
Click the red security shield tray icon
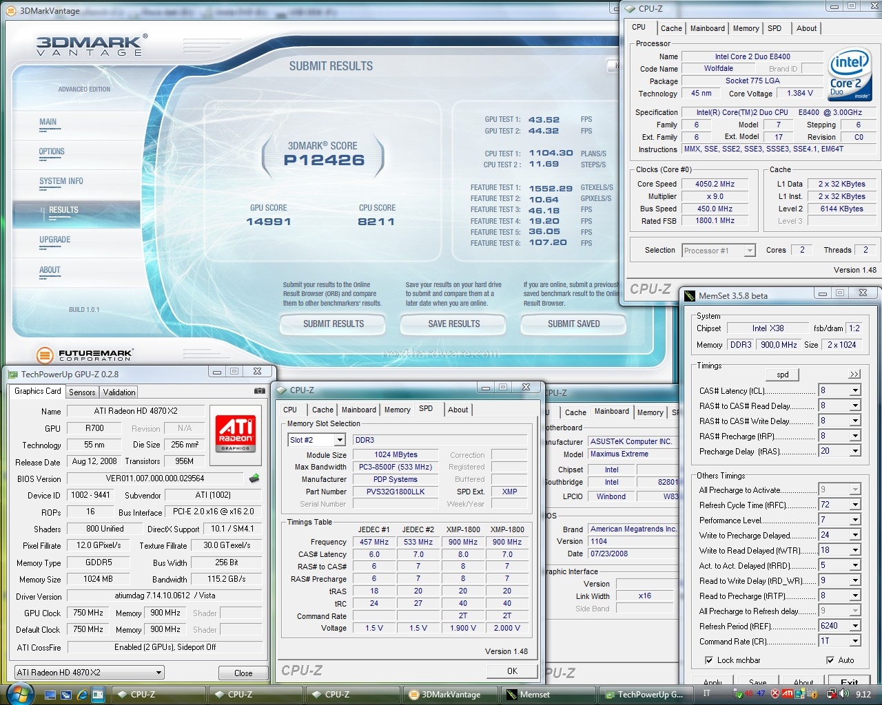pyautogui.click(x=775, y=694)
